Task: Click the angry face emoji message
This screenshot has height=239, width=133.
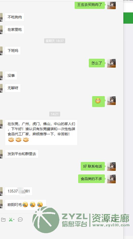Action: point(98,101)
